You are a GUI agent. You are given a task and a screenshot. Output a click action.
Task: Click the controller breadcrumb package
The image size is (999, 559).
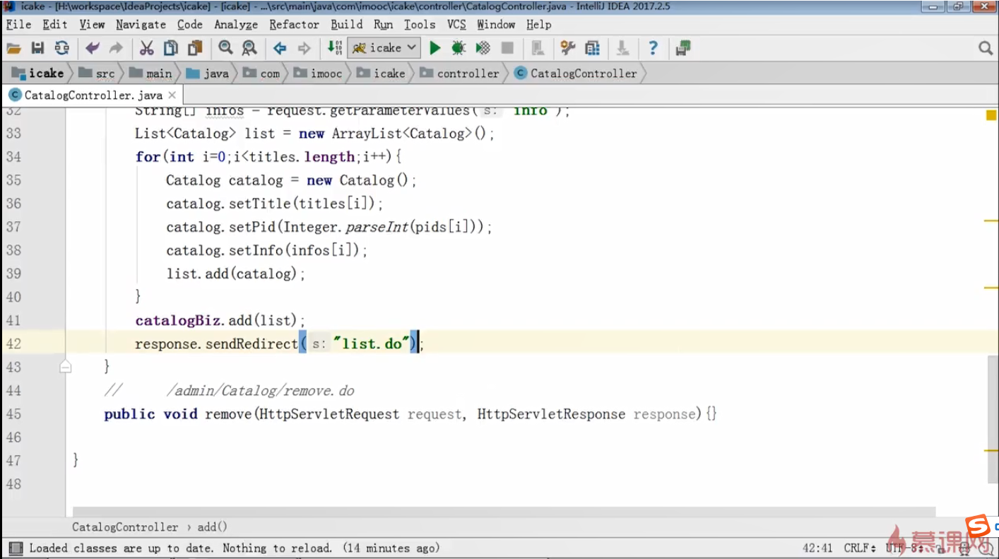[460, 73]
